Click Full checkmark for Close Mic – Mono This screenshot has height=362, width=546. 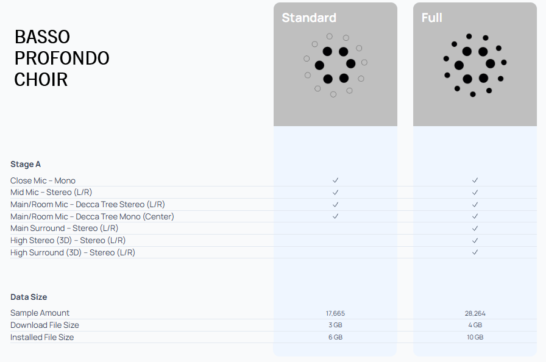point(475,180)
